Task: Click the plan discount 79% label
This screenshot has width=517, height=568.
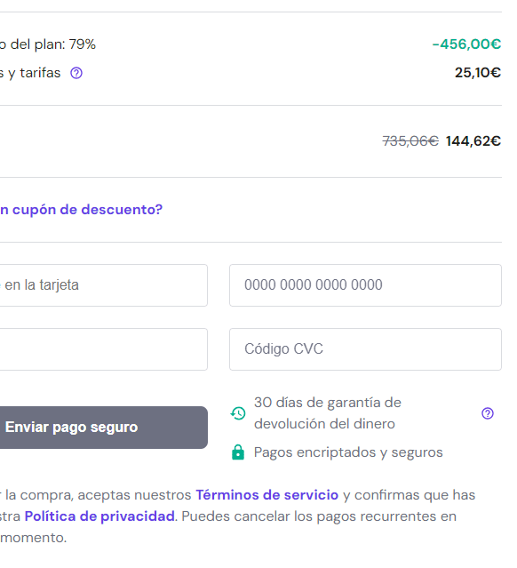Action: (48, 44)
